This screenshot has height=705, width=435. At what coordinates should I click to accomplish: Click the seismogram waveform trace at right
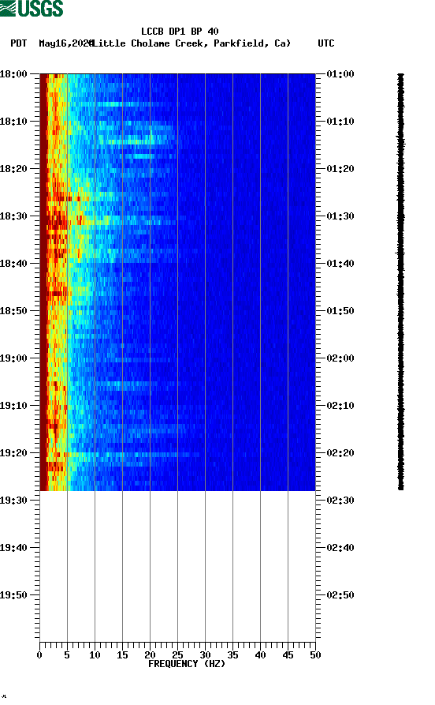click(400, 282)
